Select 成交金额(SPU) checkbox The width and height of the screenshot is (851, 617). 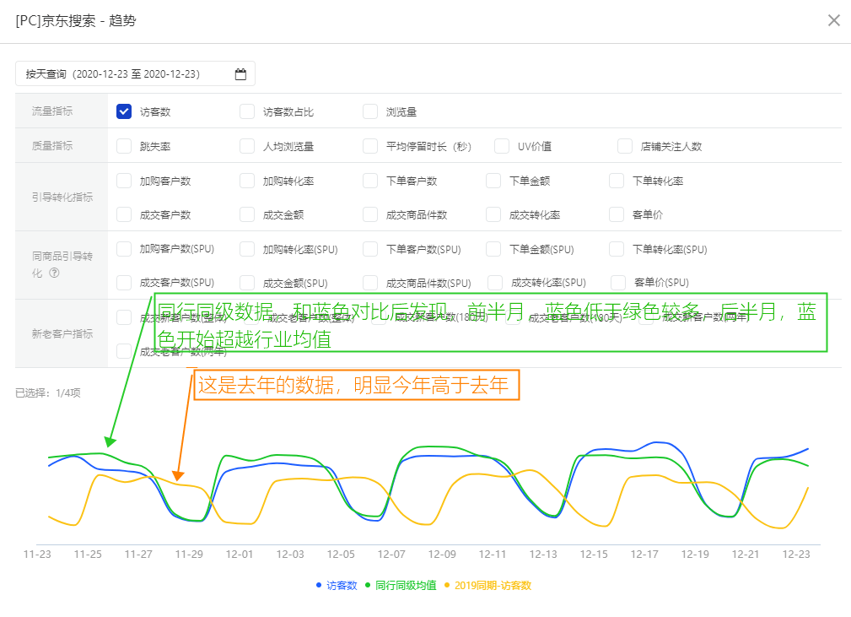247,283
